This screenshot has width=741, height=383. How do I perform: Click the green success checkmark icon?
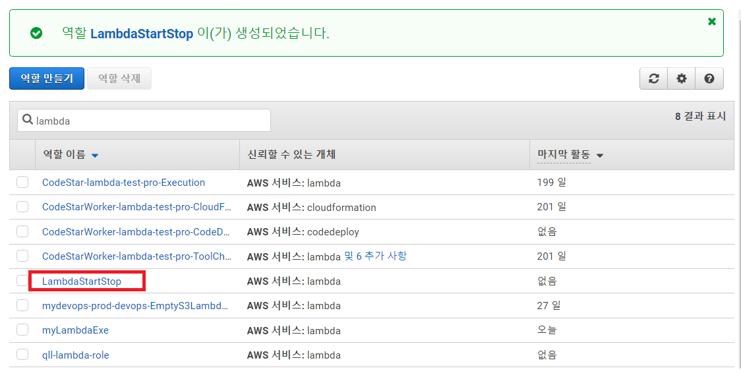tap(36, 33)
